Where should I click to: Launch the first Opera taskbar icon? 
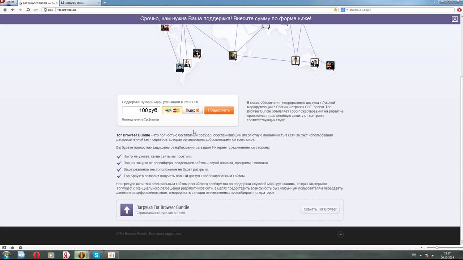click(x=36, y=255)
